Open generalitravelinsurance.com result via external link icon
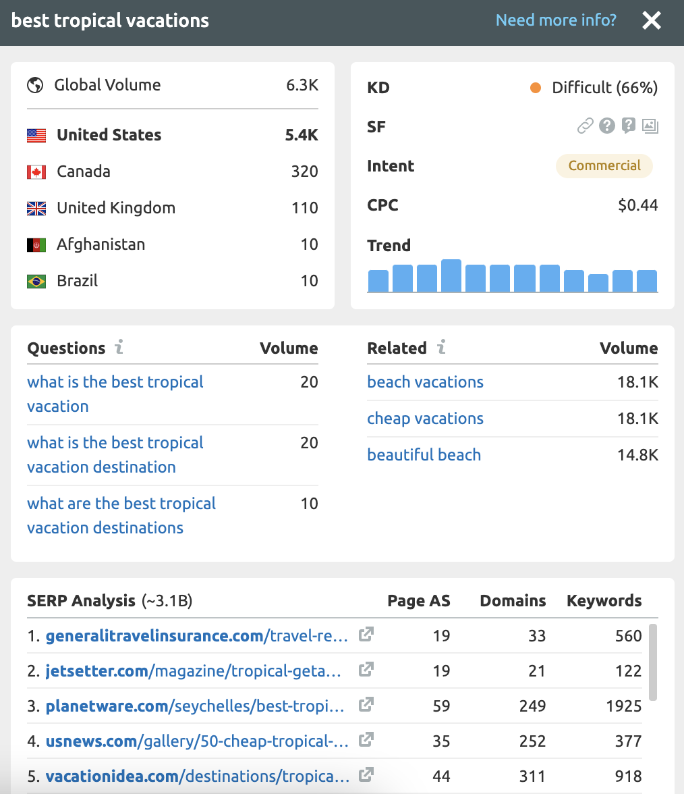 [x=366, y=635]
